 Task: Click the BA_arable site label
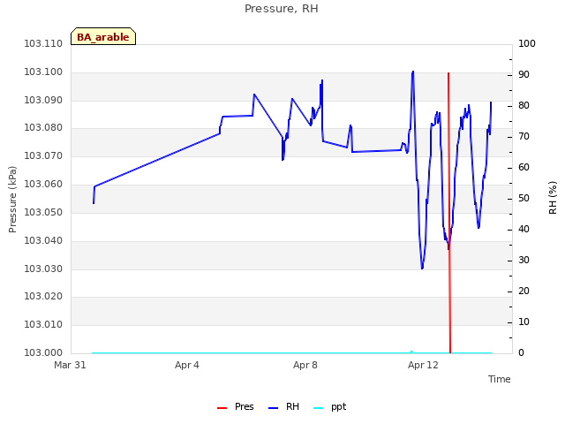103,36
